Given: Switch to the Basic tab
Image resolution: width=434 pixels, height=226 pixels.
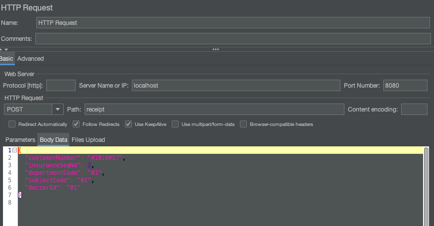Looking at the screenshot, I should tap(6, 59).
